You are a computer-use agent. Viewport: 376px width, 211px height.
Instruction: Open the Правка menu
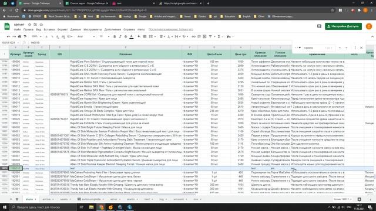(x=28, y=29)
